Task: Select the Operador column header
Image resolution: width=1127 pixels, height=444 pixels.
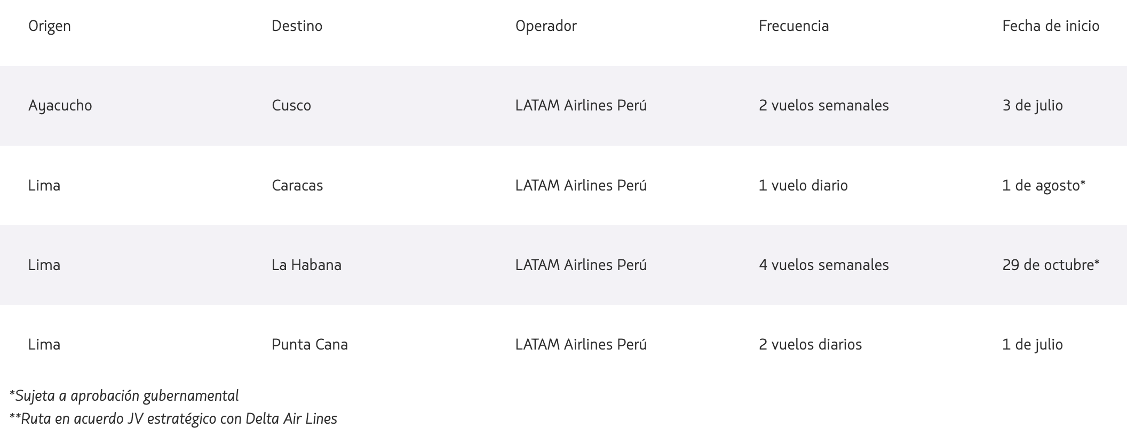Action: point(546,26)
